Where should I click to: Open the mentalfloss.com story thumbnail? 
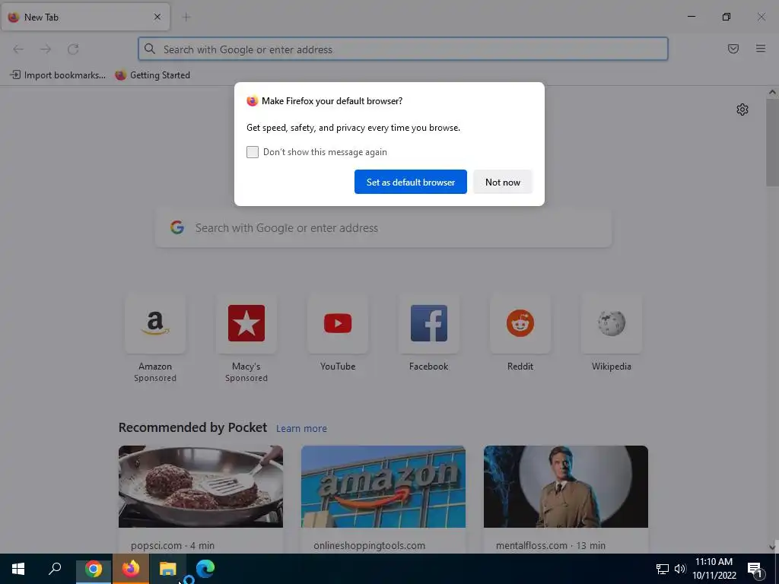(566, 487)
